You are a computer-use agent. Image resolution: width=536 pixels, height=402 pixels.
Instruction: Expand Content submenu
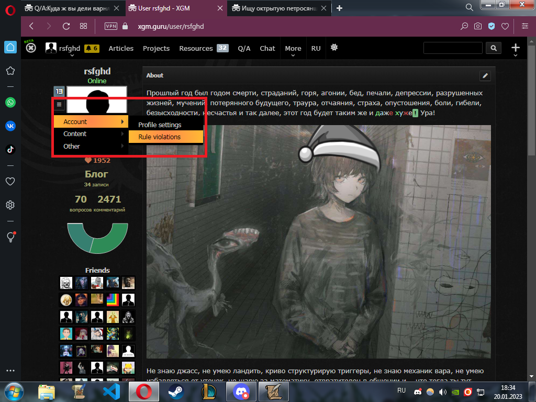(91, 134)
